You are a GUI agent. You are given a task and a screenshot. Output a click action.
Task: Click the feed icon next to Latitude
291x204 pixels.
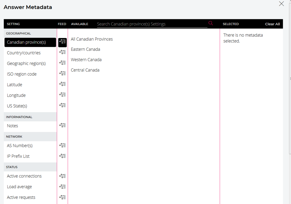click(x=62, y=84)
